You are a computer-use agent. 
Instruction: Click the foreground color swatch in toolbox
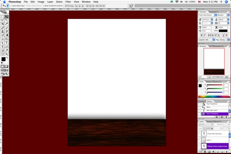pyautogui.click(x=3, y=59)
